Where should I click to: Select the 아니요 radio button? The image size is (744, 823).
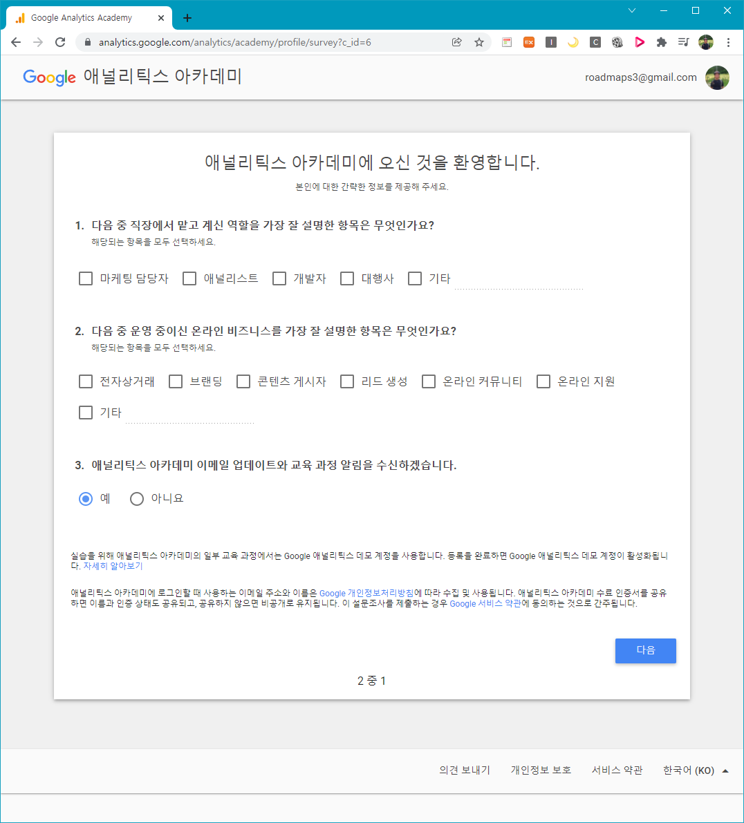(136, 499)
